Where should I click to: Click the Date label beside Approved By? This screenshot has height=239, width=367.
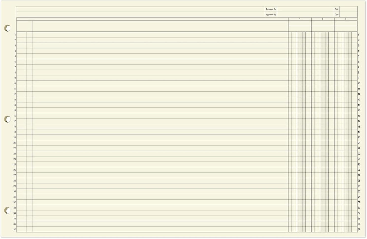coord(336,14)
